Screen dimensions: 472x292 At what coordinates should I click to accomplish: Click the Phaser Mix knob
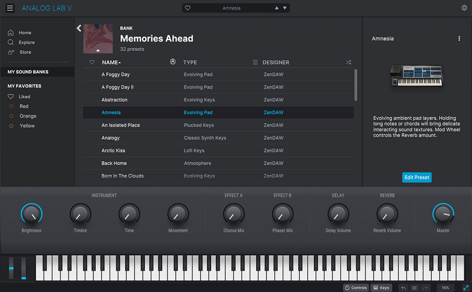[x=283, y=214]
